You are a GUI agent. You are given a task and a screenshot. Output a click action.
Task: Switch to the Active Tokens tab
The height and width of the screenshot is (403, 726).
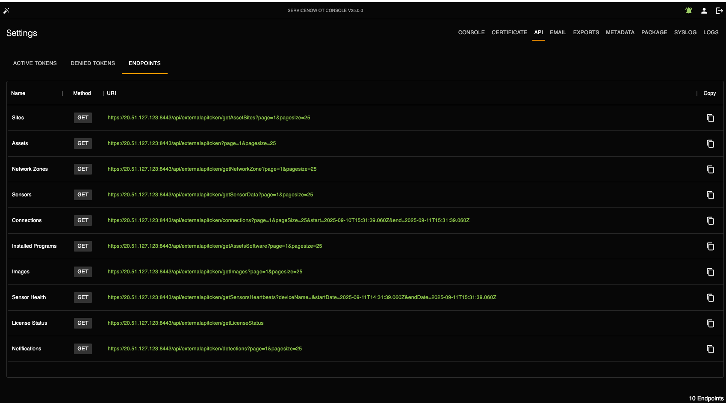(x=35, y=63)
